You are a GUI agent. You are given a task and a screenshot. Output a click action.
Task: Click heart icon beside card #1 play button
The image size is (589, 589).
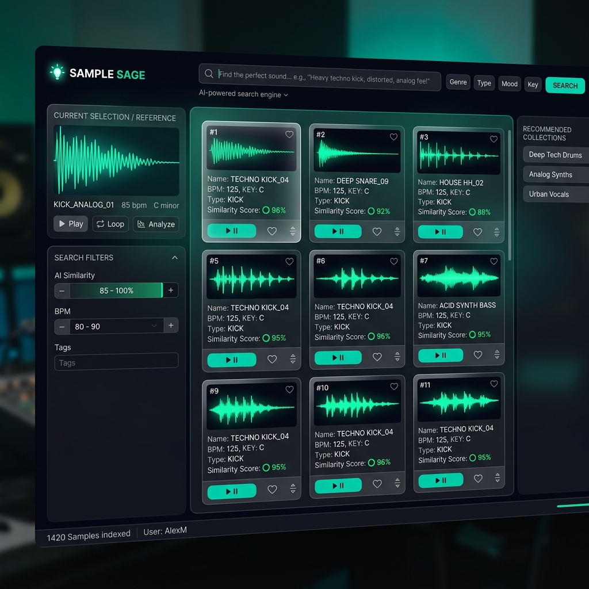pos(272,231)
